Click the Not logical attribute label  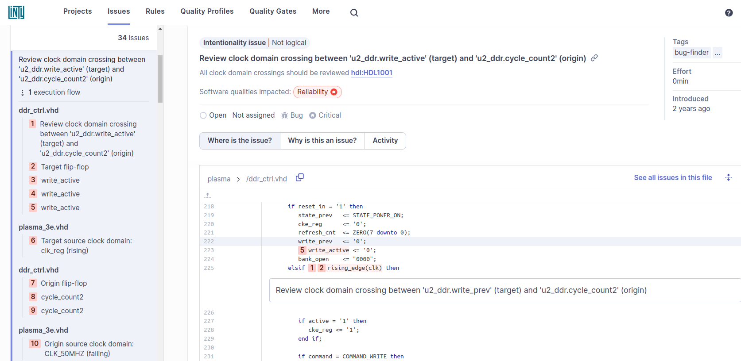289,43
